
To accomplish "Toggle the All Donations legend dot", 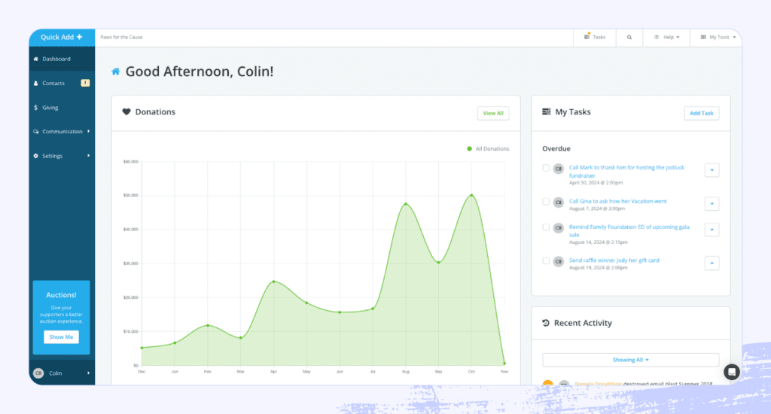I will [469, 148].
